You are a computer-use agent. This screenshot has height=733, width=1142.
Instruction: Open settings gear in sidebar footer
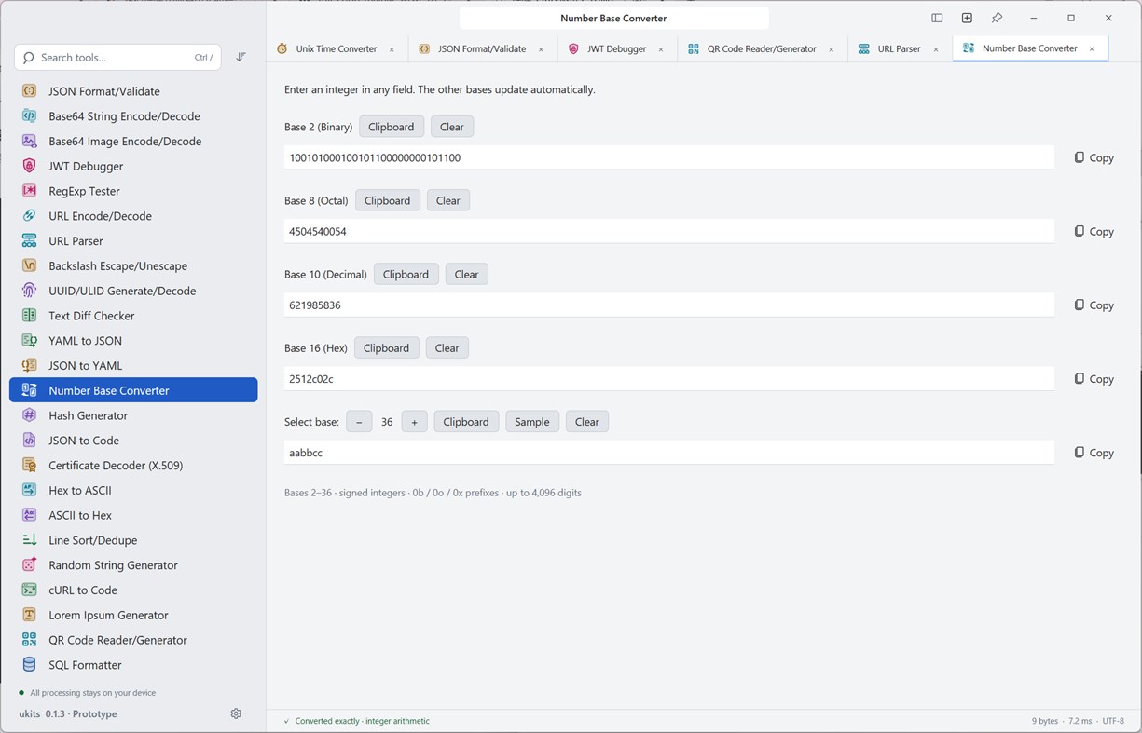coord(236,713)
